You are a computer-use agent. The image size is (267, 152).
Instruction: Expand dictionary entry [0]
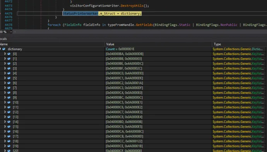[x=5, y=54]
